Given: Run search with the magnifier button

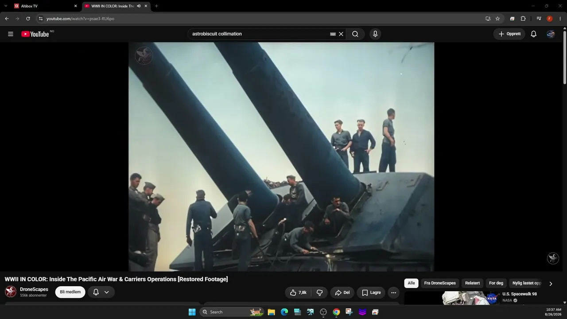Looking at the screenshot, I should [x=355, y=34].
